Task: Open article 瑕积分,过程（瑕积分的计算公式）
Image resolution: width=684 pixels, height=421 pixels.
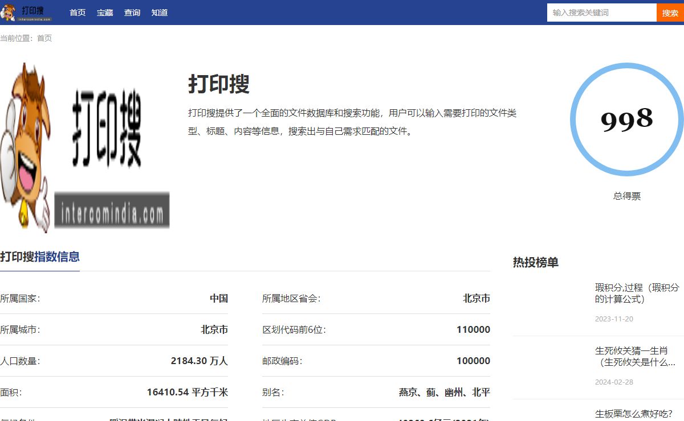Action: pos(637,293)
